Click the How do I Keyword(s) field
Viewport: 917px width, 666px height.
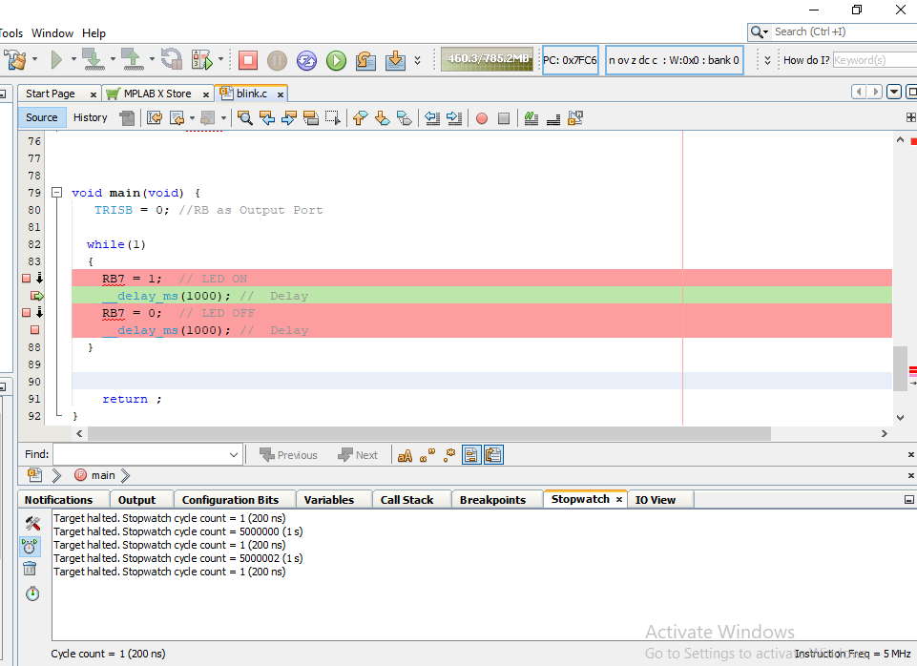pos(874,60)
